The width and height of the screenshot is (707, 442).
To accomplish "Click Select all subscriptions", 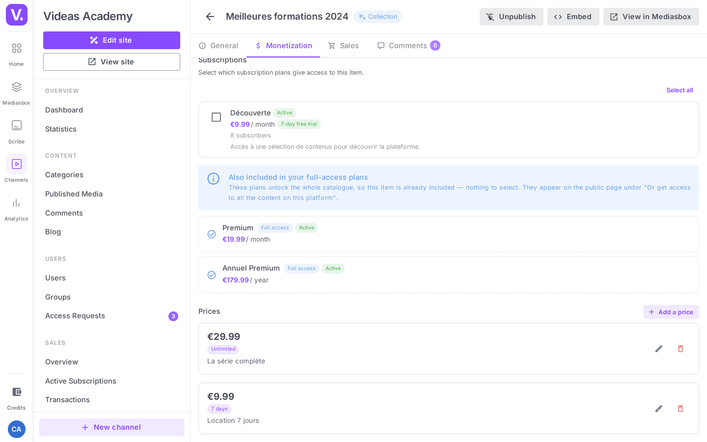I will tap(680, 90).
